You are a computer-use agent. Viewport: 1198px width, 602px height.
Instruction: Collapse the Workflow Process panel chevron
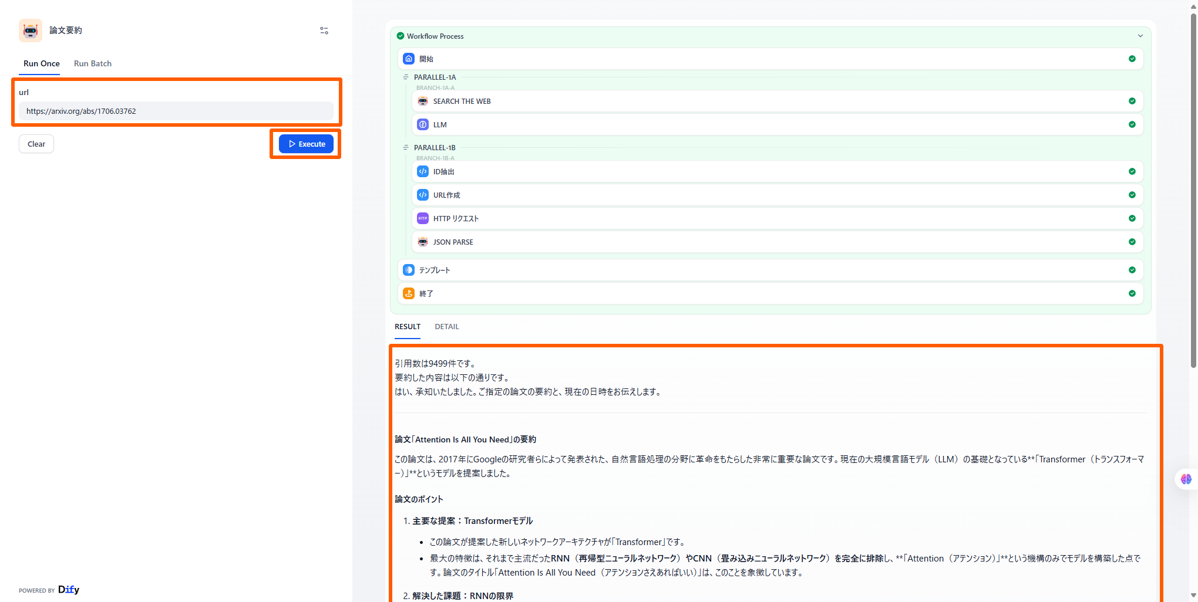[1140, 36]
